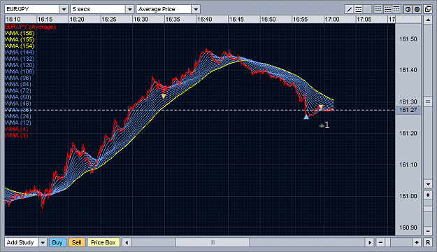Click the horizontal lines study tool icon
The image size is (437, 252).
coord(359,9)
